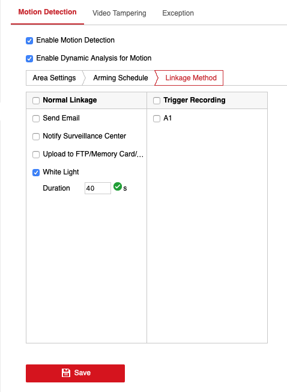Screen dimensions: 287x392
Task: Uncheck the White Light option
Action: (36, 173)
